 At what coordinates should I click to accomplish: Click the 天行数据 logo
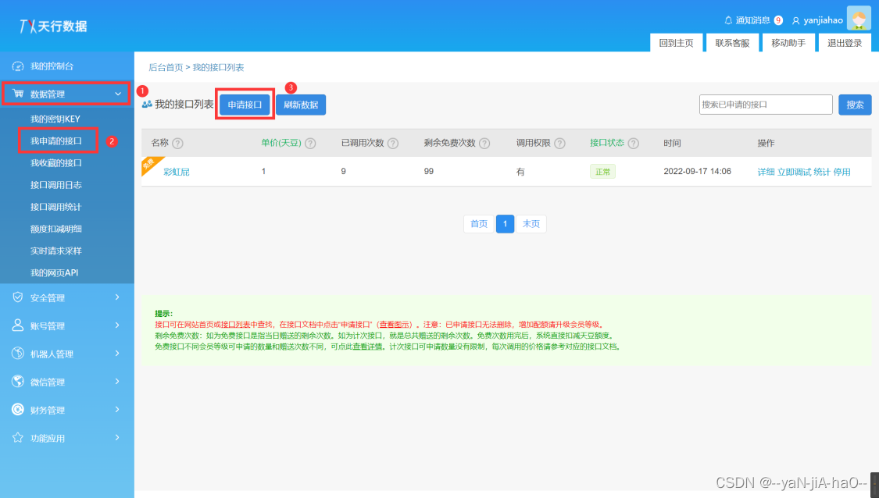pyautogui.click(x=52, y=26)
